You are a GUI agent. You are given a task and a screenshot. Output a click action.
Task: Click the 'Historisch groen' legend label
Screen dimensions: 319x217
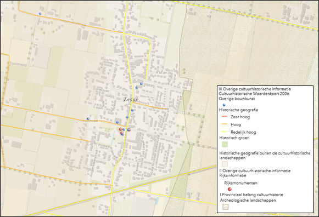234,138
